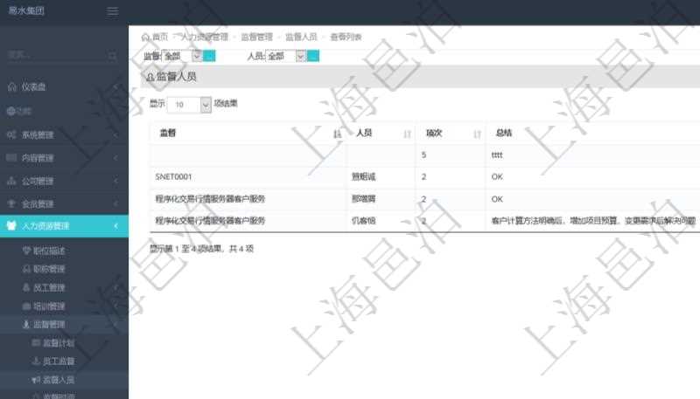
Task: Click the globe icon menu item in the sidebar
Action: click(x=11, y=111)
